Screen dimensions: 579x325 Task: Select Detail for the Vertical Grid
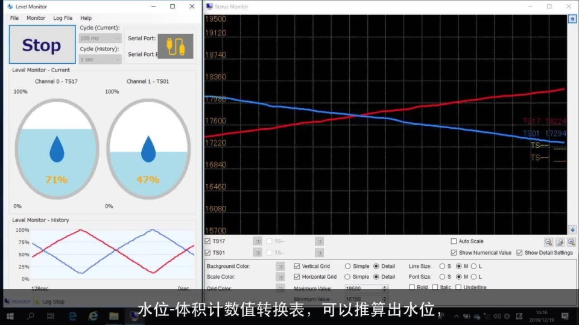(376, 266)
